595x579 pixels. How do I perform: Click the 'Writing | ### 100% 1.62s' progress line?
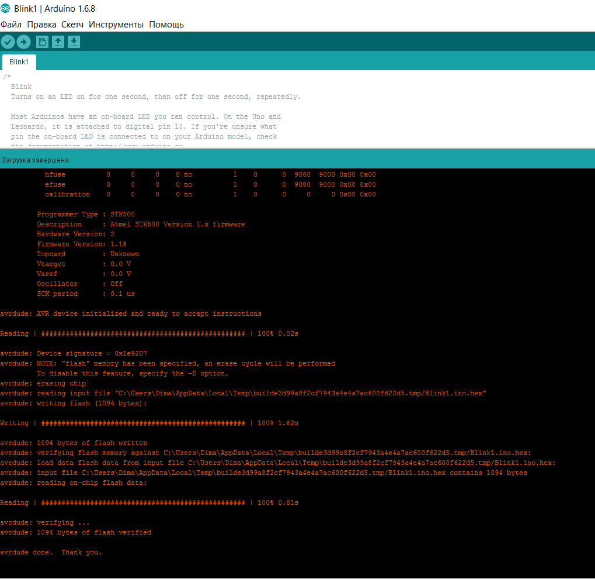[149, 423]
